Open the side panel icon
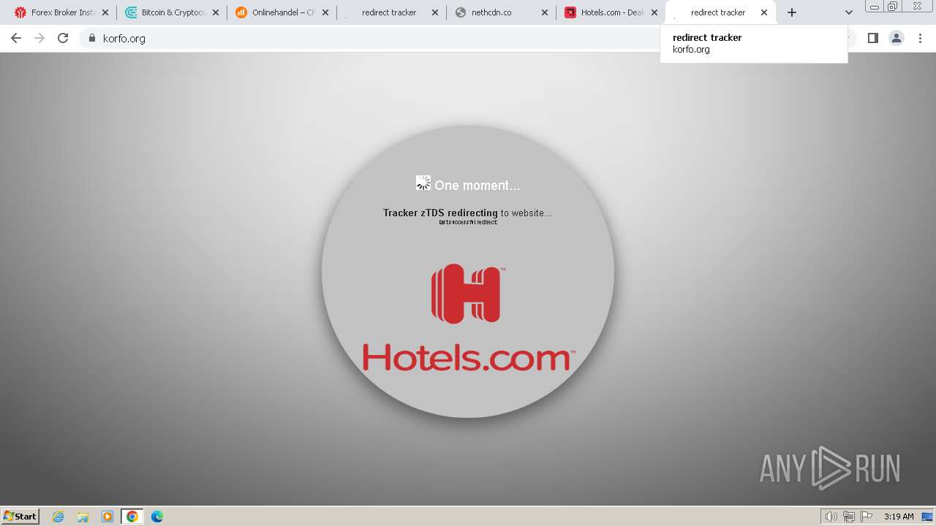The image size is (936, 526). [x=872, y=38]
